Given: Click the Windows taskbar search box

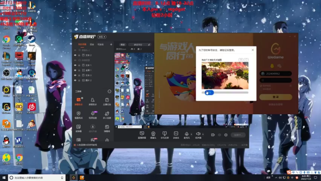Looking at the screenshot, I should click(x=37, y=177).
